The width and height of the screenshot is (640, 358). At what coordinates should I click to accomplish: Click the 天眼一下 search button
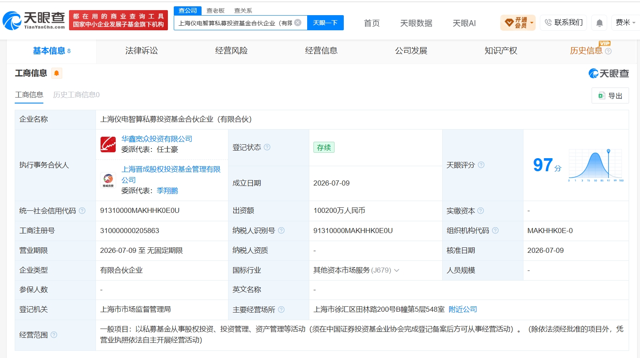[325, 23]
